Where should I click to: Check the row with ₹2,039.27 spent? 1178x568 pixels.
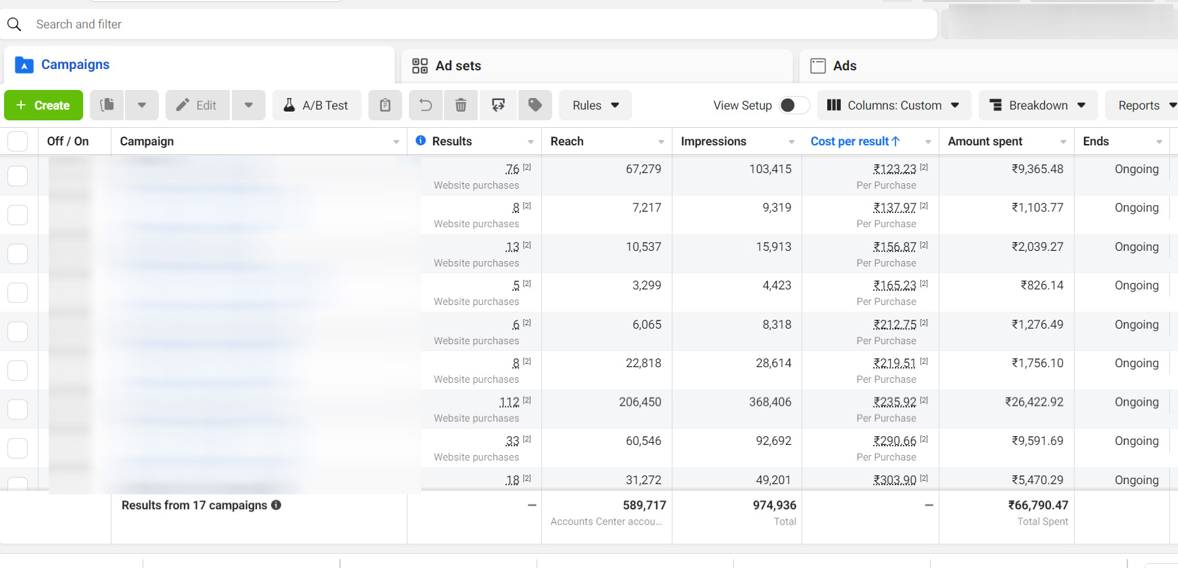[x=18, y=254]
